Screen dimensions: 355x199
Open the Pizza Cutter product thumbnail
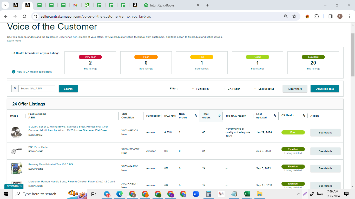pyautogui.click(x=16, y=151)
